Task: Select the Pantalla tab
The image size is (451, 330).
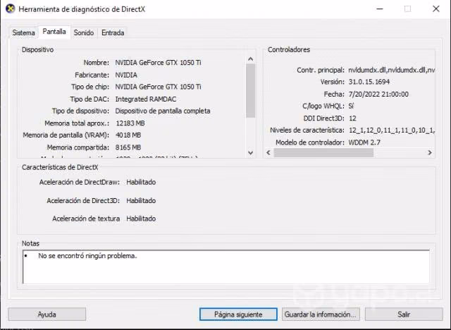Action: click(x=54, y=32)
